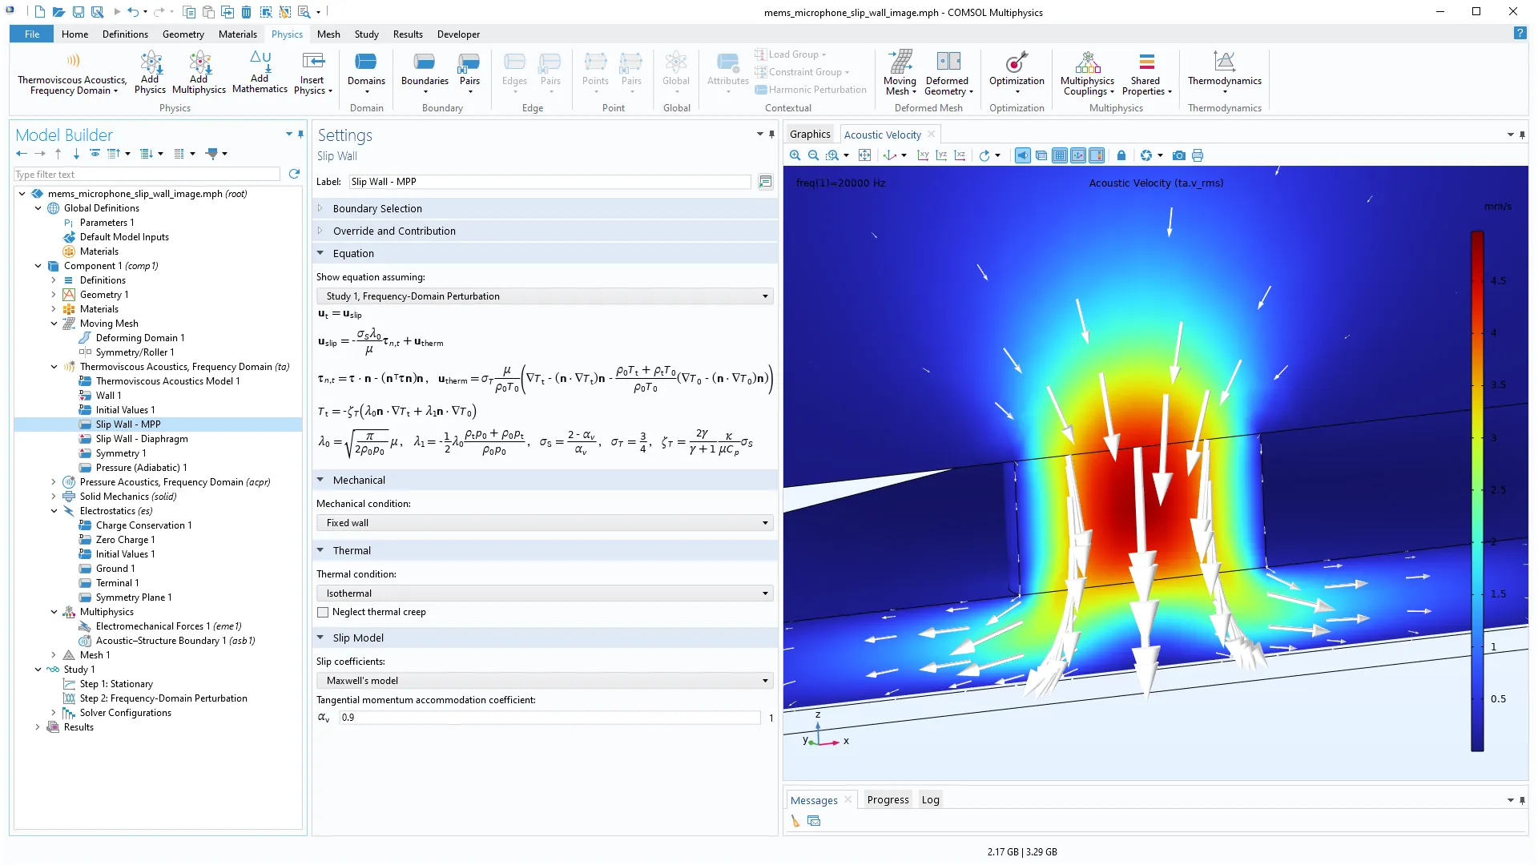The width and height of the screenshot is (1538, 865).
Task: Switch to the xy view
Action: pos(923,155)
